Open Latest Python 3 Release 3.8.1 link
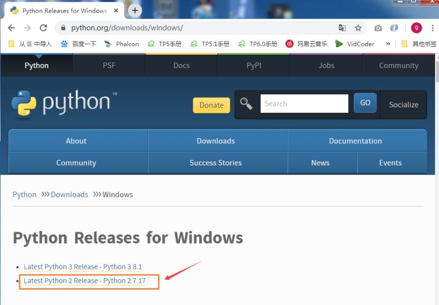The height and width of the screenshot is (305, 439). (83, 267)
